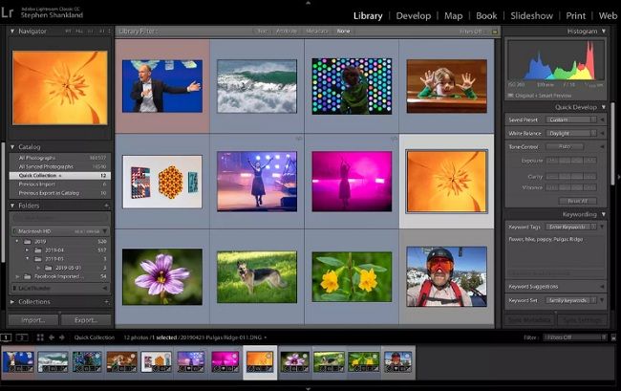This screenshot has width=621, height=391.
Task: Click the grid view icon in filmstrip bar
Action: pyautogui.click(x=40, y=337)
